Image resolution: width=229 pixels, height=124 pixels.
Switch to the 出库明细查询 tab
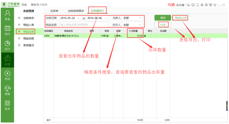click(x=76, y=11)
